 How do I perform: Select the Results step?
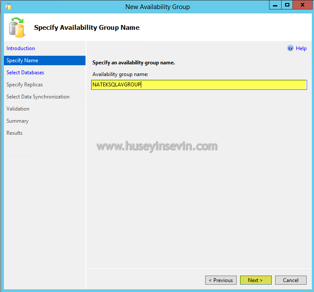coord(14,133)
